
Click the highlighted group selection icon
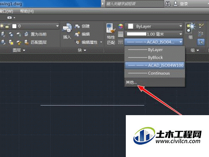201,42
